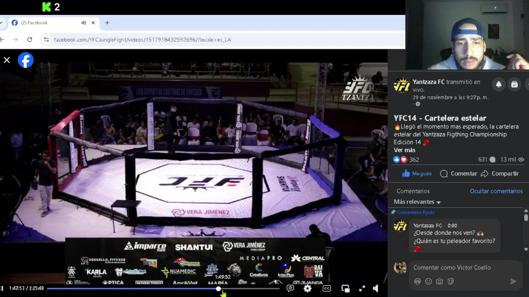Screen dimensions: 529x297
Task: Open Yantzaza FC profile picture
Action: (x=401, y=85)
